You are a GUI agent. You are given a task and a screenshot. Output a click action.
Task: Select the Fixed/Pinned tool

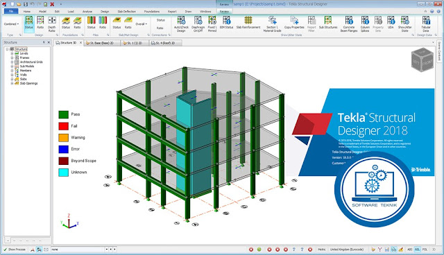pyautogui.click(x=212, y=24)
